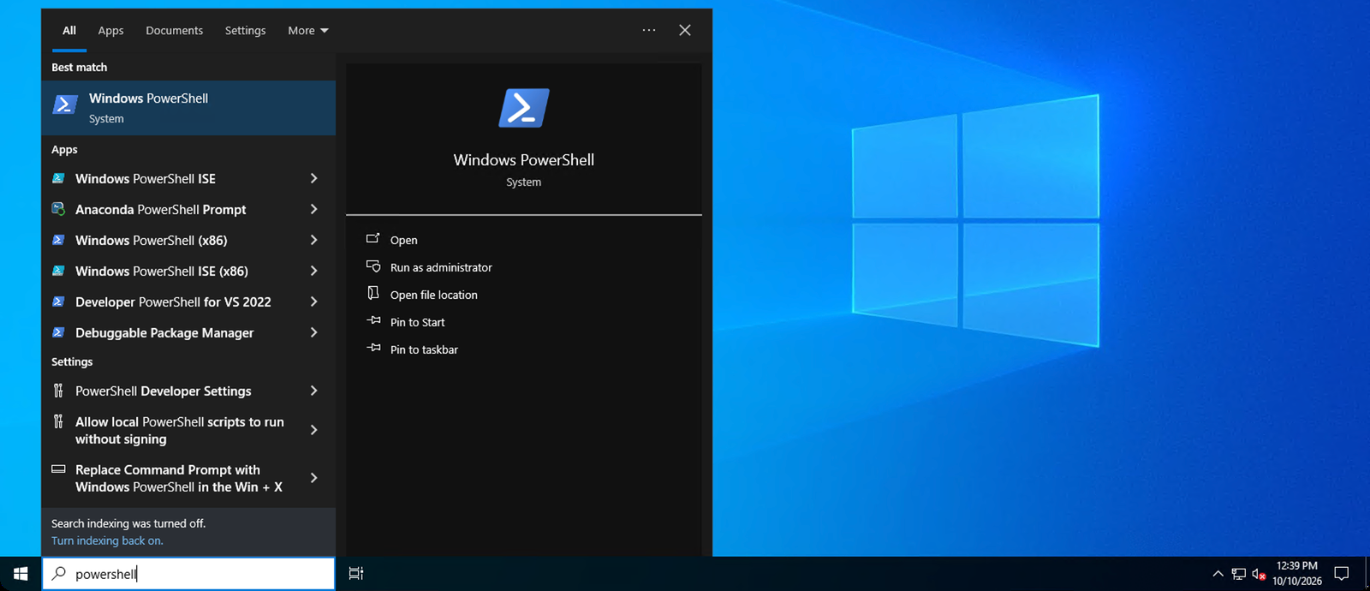
Task: Expand Anaconda PowerShell Prompt chevron
Action: pyautogui.click(x=313, y=209)
